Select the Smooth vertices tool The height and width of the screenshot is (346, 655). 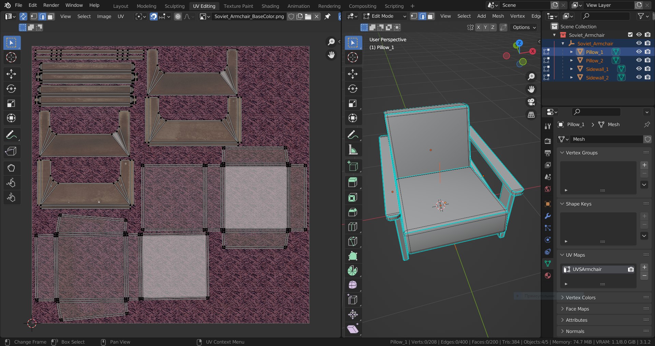tap(353, 285)
